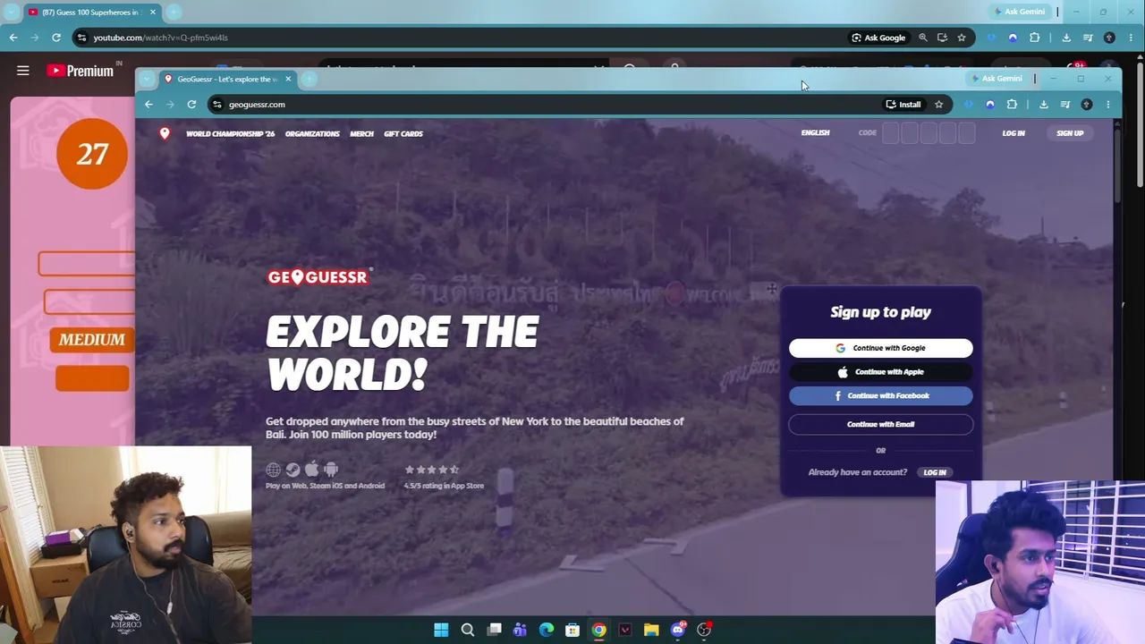
Task: Click Ask Google in the YouTube address bar
Action: (878, 38)
